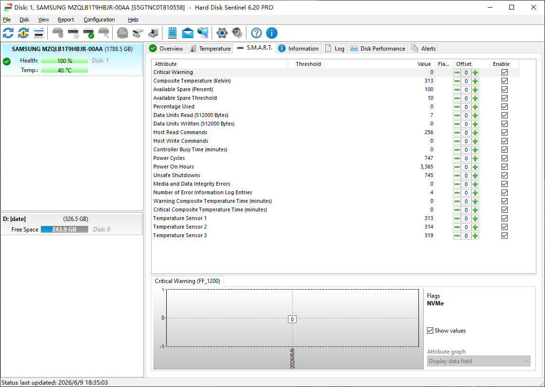The width and height of the screenshot is (545, 387).
Task: Click the disk with stethoscope toolbar icon
Action: click(58, 33)
